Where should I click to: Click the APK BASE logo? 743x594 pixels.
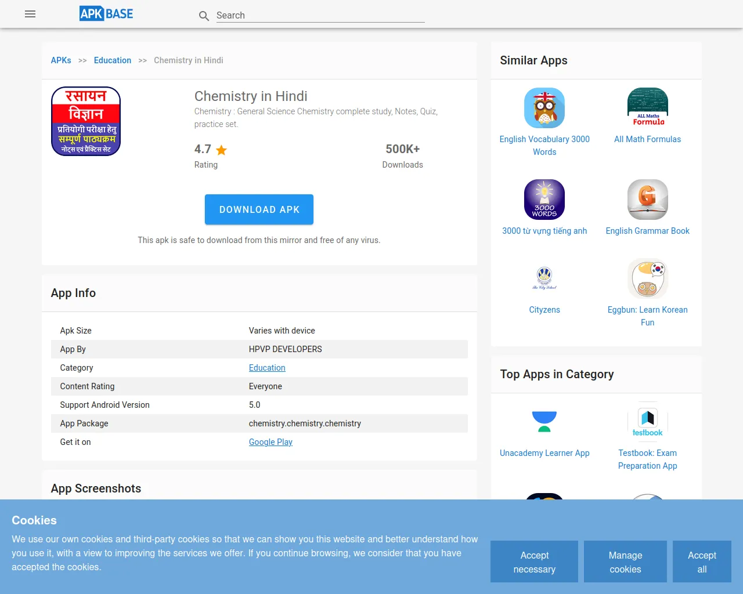106,13
